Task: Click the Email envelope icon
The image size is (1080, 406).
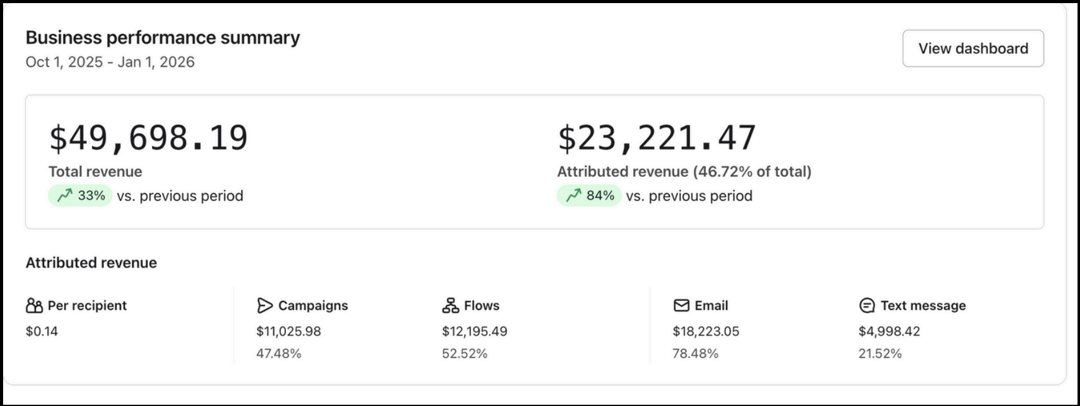Action: click(681, 305)
